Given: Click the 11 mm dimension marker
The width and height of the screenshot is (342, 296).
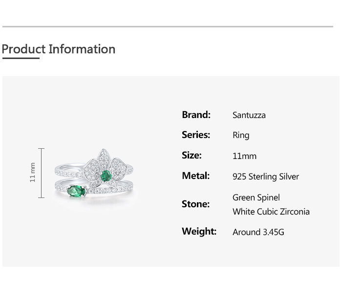Looking at the screenshot, I should pyautogui.click(x=33, y=173).
